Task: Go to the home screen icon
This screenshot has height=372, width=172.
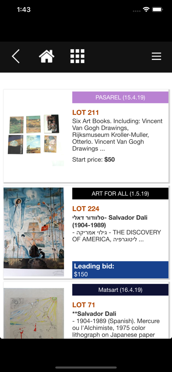Action: click(47, 56)
